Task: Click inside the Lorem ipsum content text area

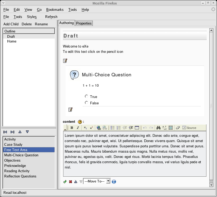Action: [x=135, y=154]
